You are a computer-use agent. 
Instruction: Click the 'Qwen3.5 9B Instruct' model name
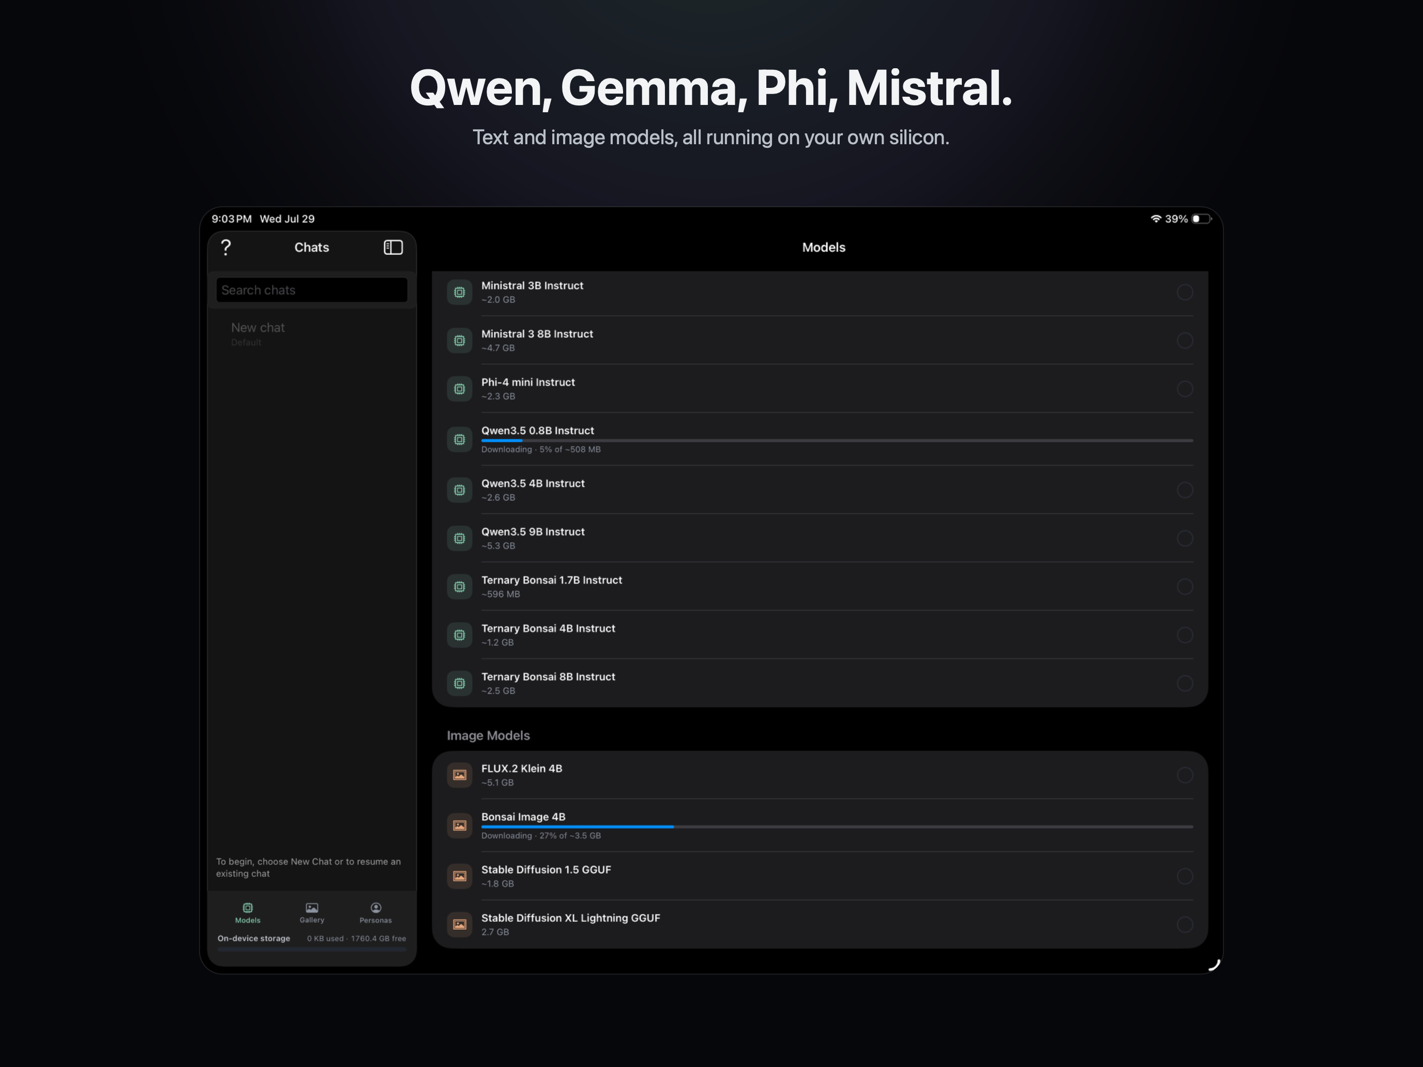(533, 532)
